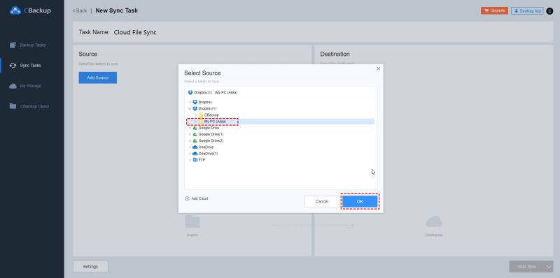
Task: Expand the My PC (Ailsa) folder
Action: tap(196, 122)
